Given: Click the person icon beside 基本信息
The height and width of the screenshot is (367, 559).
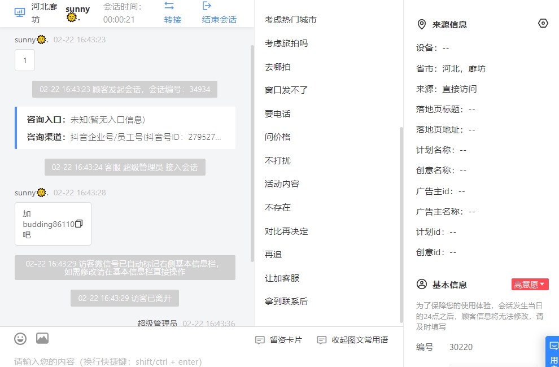Looking at the screenshot, I should 421,284.
